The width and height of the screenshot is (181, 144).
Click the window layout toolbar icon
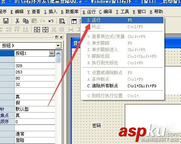[74, 21]
